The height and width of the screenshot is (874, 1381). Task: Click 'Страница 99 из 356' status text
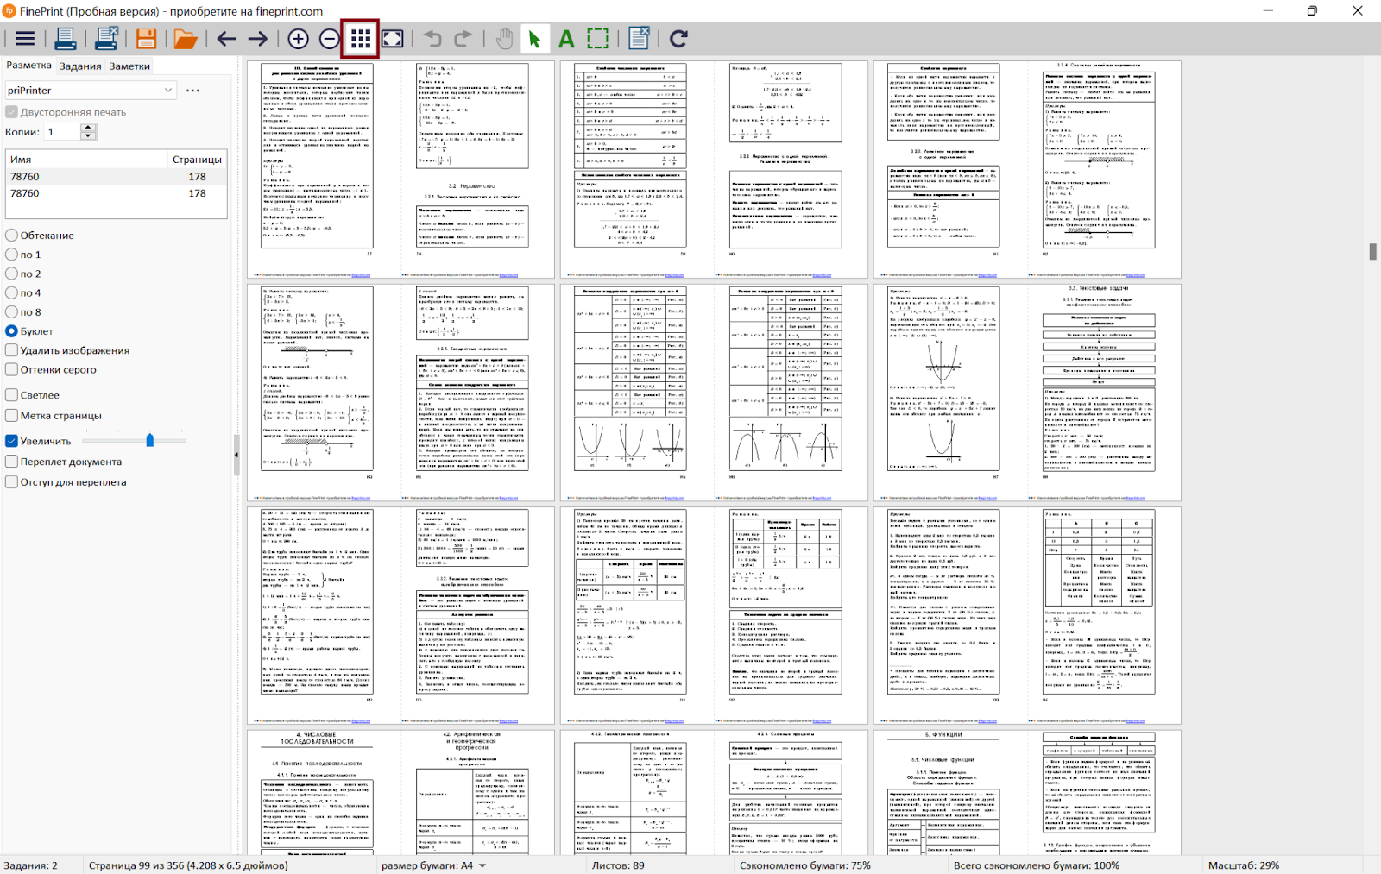tap(188, 865)
